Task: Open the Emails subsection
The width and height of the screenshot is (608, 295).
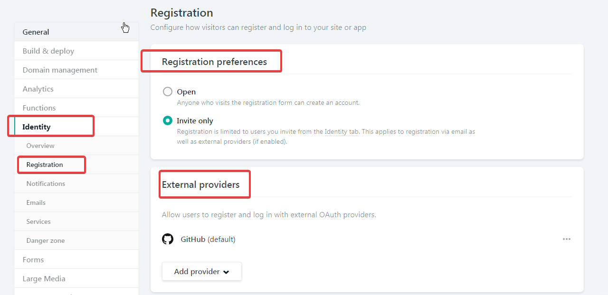Action: point(76,203)
